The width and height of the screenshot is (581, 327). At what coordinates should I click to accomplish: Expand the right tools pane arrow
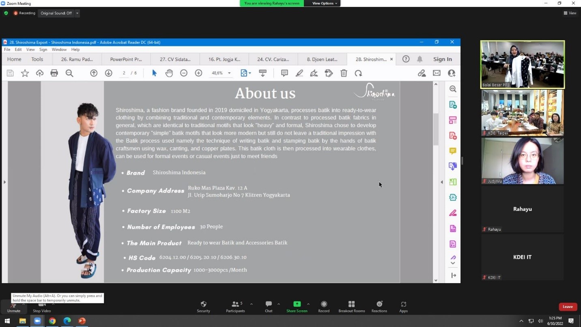442,182
